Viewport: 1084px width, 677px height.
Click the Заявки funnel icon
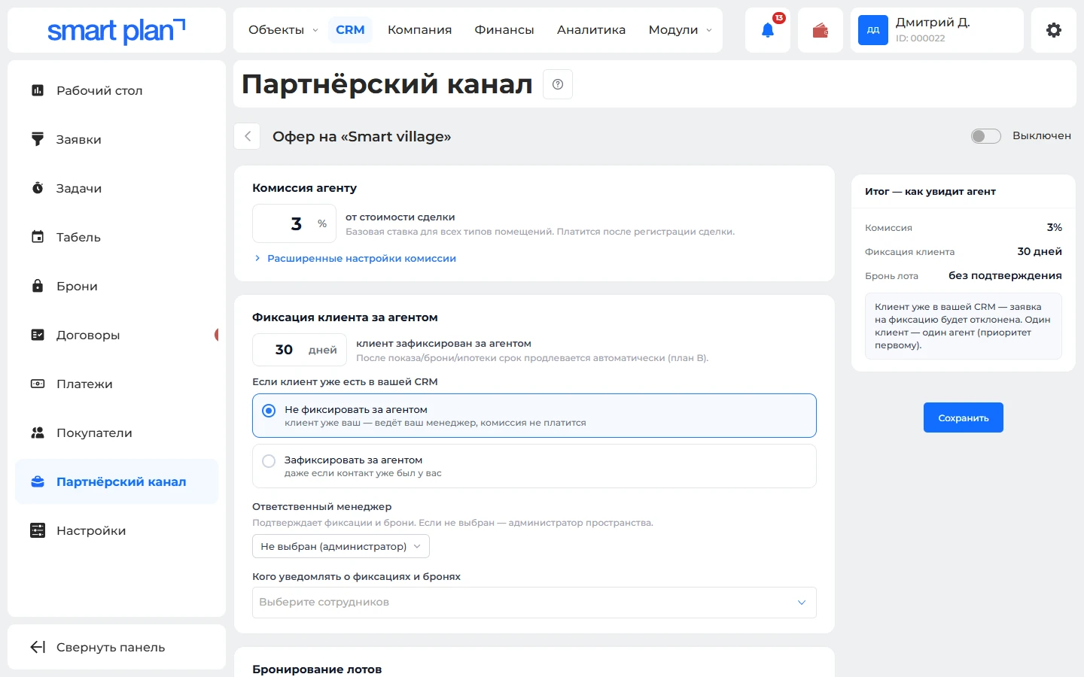pos(38,139)
